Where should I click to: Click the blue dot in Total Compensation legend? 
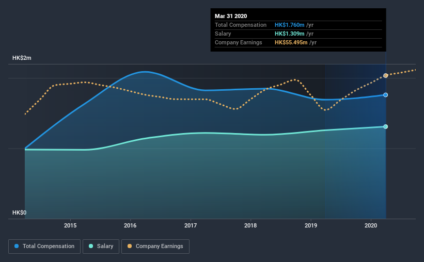coord(17,246)
